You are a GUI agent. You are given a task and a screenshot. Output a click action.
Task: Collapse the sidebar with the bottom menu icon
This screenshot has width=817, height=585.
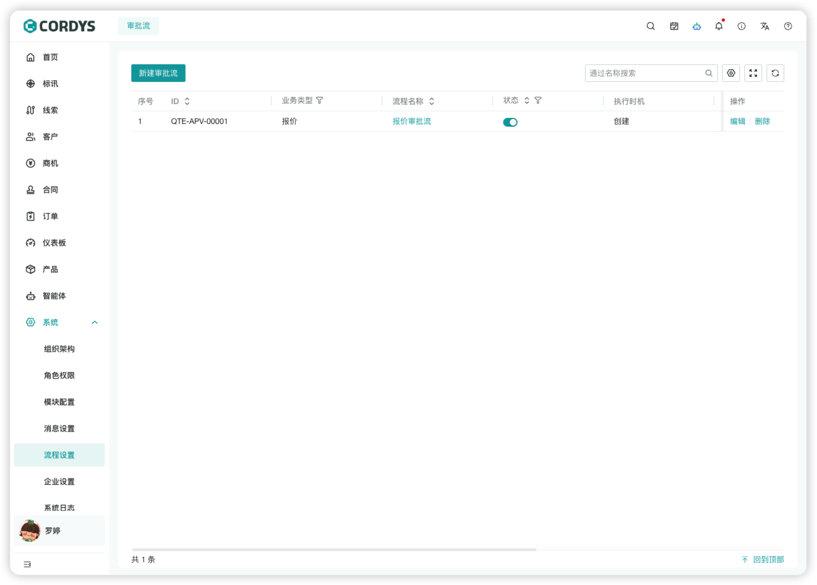click(27, 565)
